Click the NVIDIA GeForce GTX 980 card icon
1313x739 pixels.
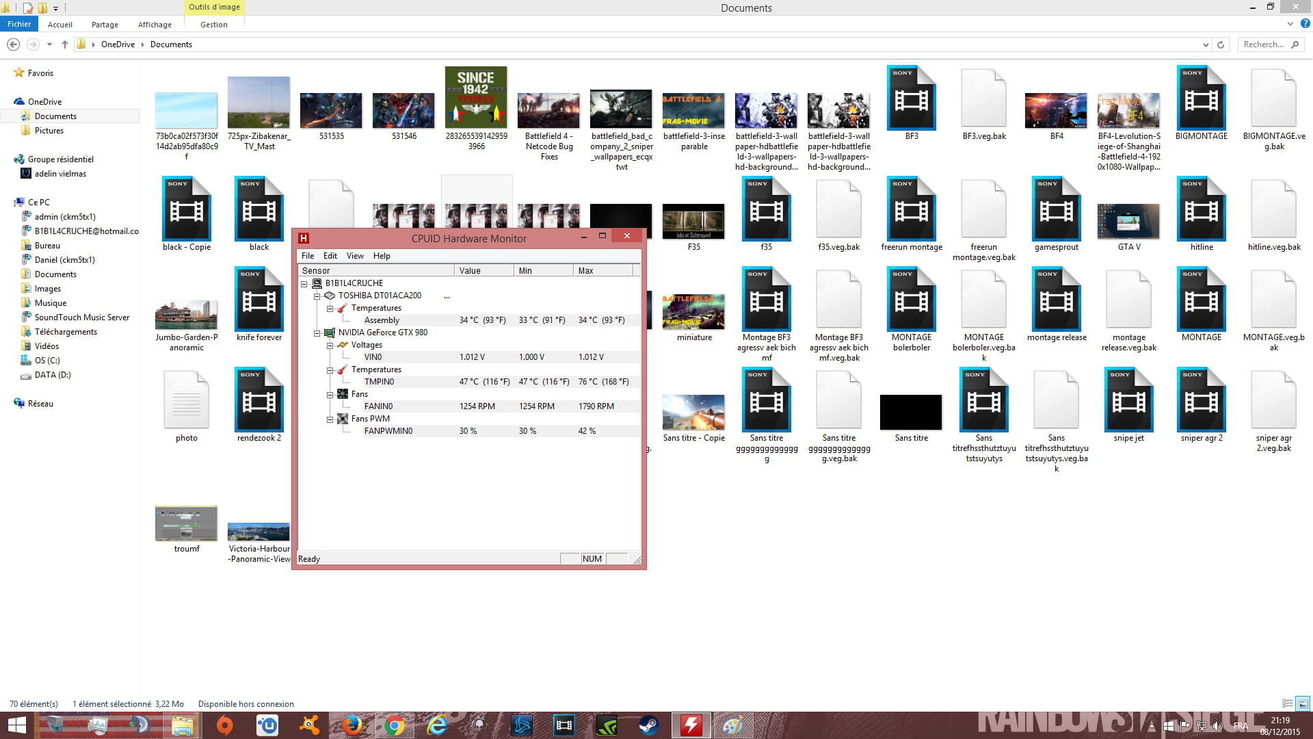tap(330, 333)
